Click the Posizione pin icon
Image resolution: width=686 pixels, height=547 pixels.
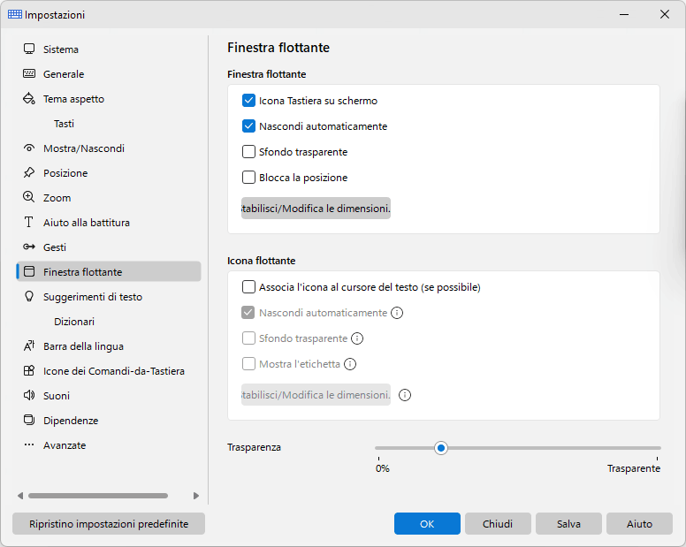(29, 172)
